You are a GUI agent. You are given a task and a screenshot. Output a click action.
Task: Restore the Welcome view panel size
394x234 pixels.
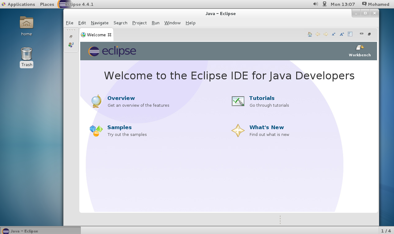pyautogui.click(x=369, y=34)
